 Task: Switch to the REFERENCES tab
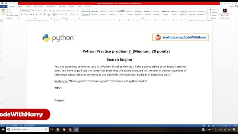click(x=51, y=7)
